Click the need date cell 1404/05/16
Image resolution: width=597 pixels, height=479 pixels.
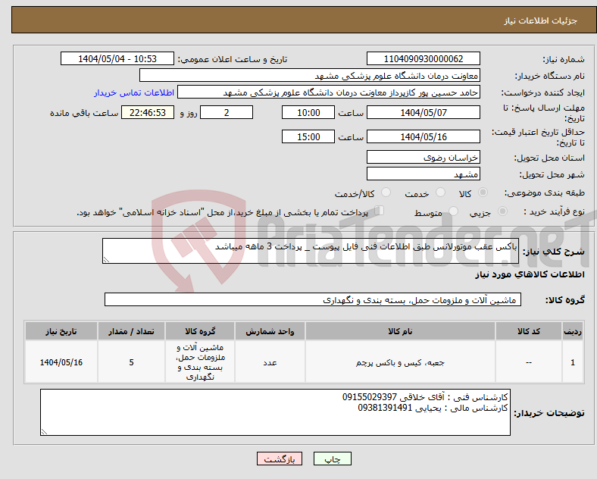[x=61, y=362]
